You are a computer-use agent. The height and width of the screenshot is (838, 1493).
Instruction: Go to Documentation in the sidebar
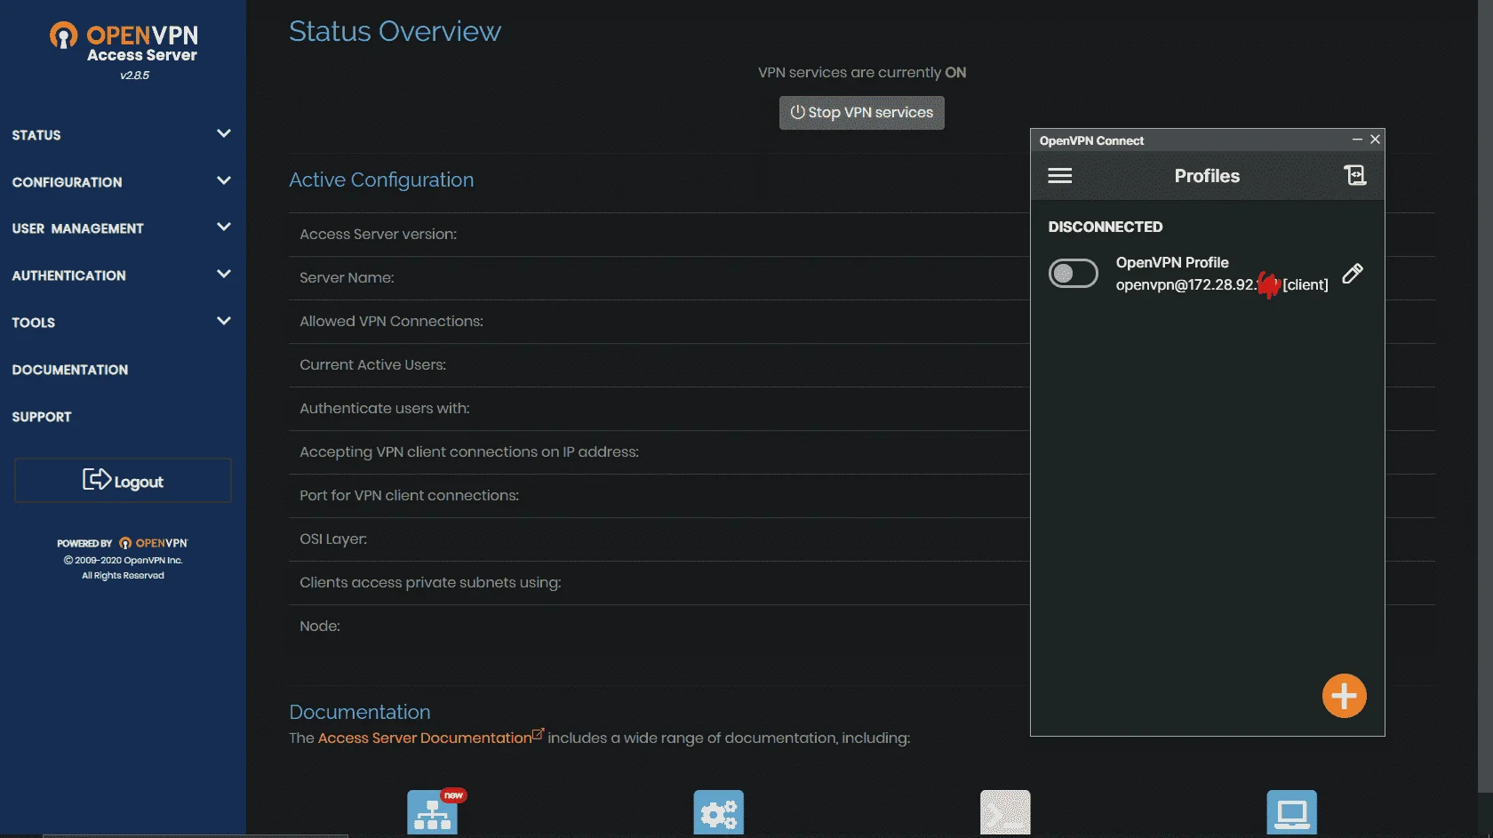[x=69, y=370]
